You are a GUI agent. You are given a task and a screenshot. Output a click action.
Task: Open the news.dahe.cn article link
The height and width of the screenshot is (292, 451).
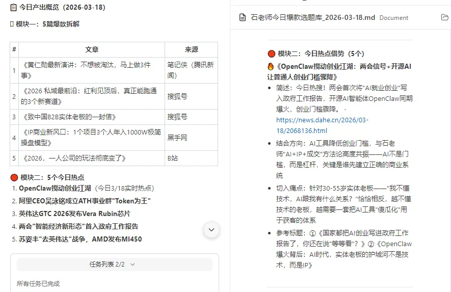tap(322, 125)
